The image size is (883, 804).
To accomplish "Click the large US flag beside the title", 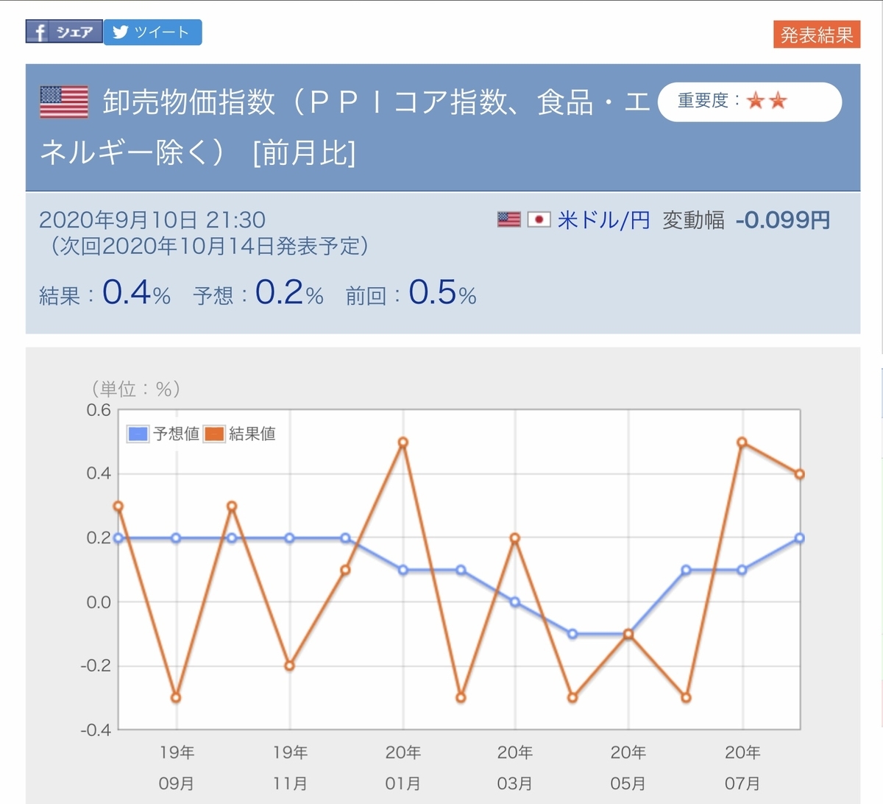I will pyautogui.click(x=64, y=102).
